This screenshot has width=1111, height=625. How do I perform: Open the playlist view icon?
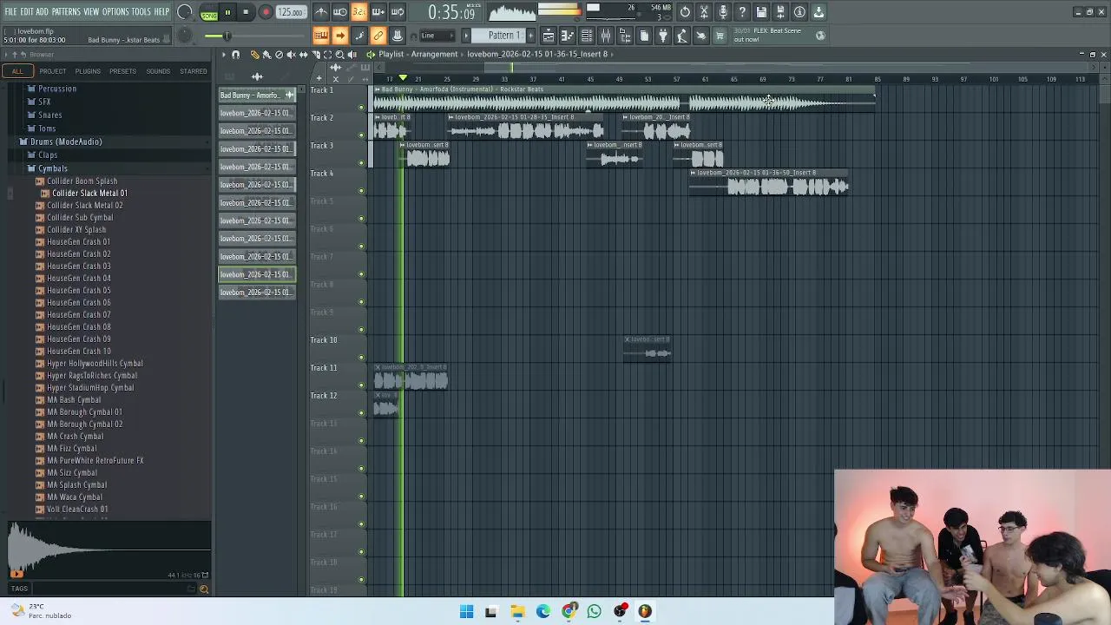click(x=549, y=36)
